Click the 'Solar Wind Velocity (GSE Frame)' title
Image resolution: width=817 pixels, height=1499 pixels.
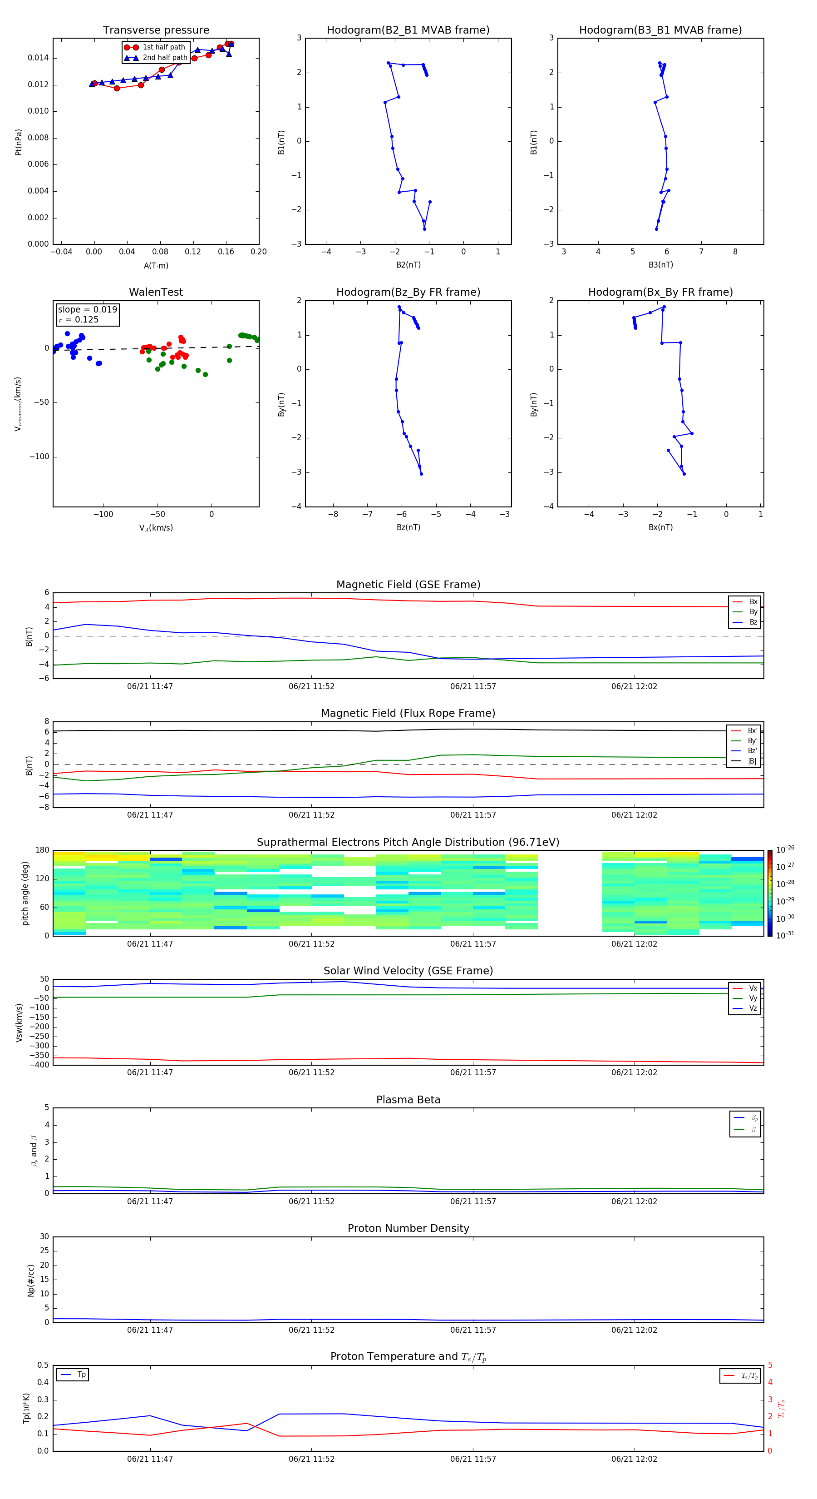pos(408,971)
